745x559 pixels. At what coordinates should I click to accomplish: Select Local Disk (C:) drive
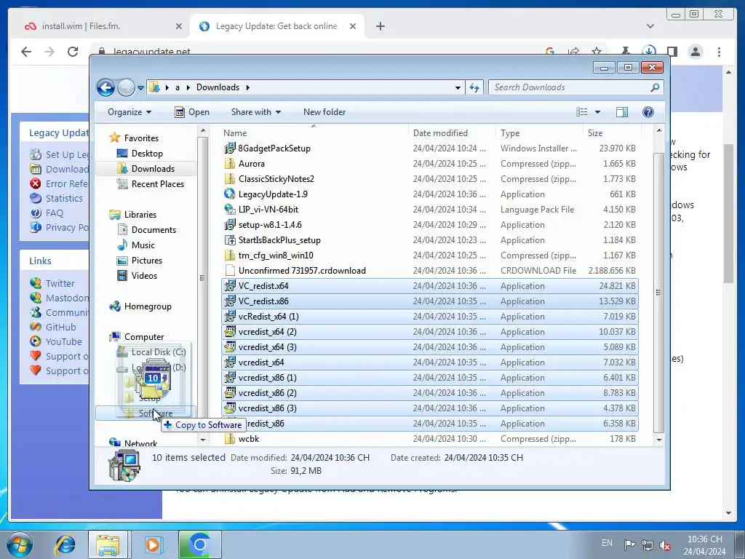point(158,352)
